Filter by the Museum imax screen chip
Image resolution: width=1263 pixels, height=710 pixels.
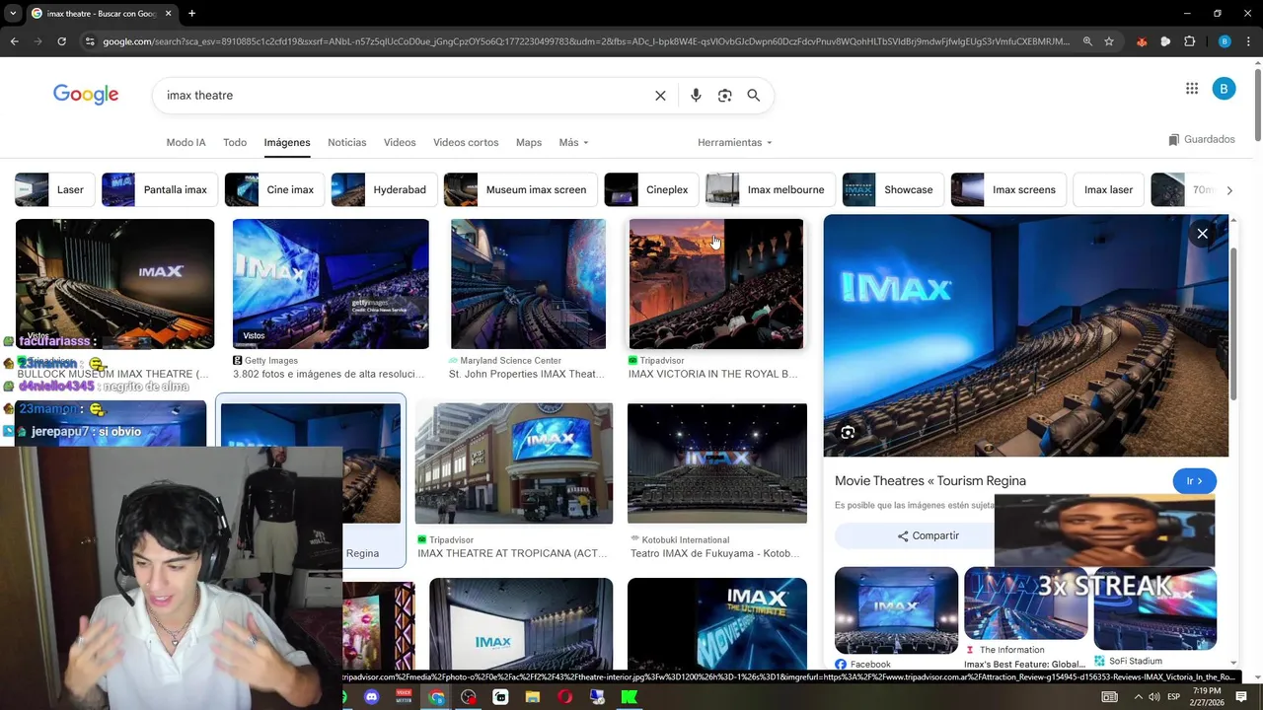click(x=520, y=189)
